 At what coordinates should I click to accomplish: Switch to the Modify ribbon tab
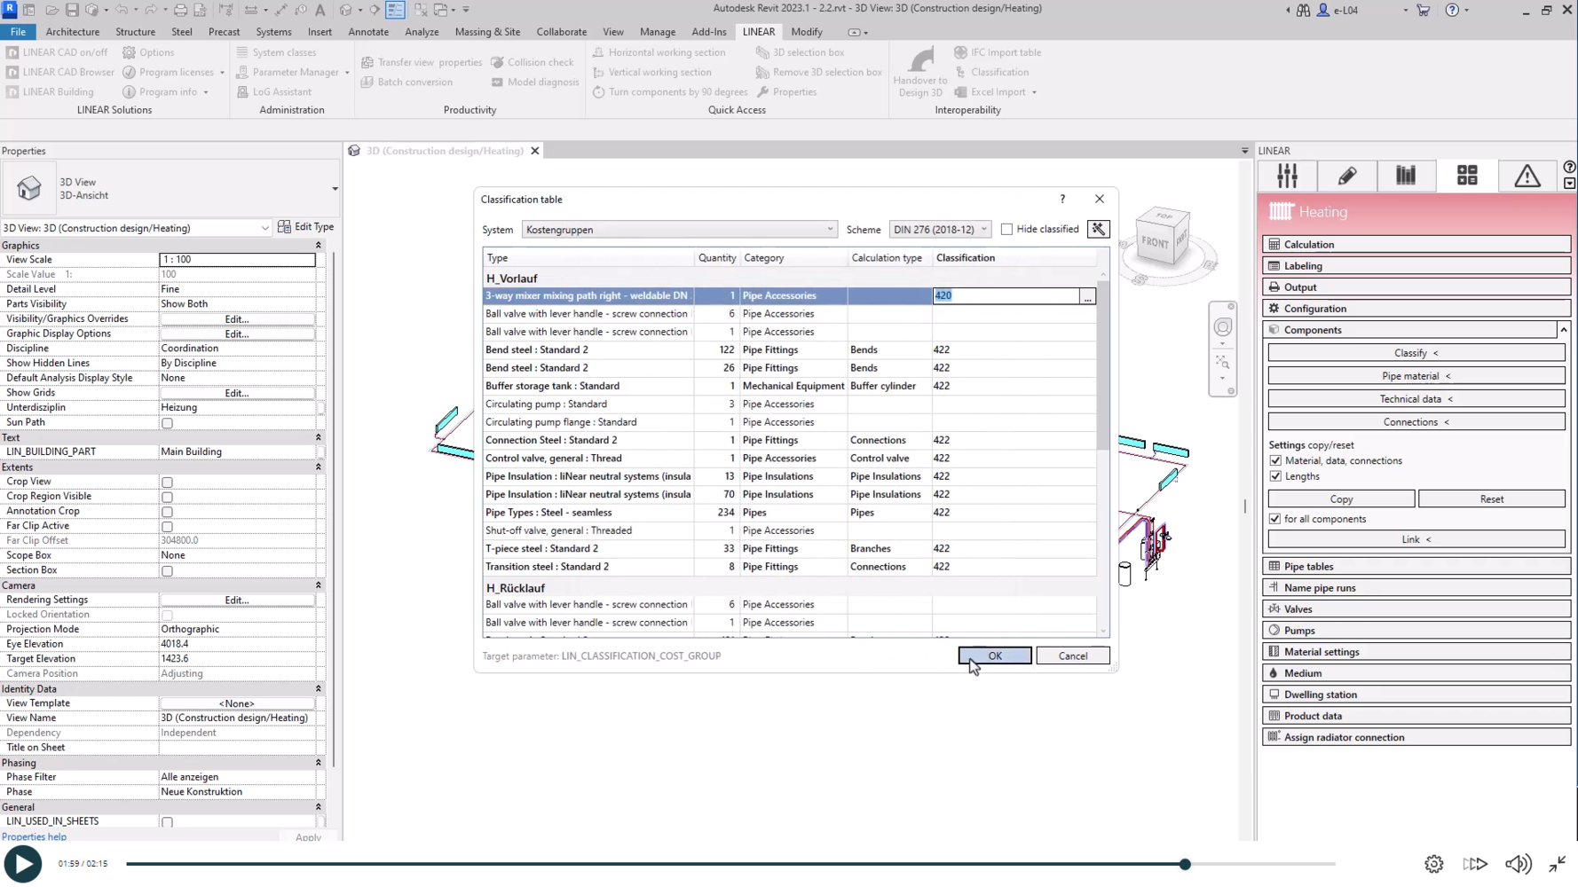point(807,32)
